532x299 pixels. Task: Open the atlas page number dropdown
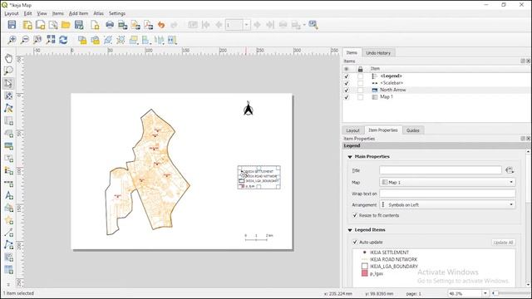[247, 25]
